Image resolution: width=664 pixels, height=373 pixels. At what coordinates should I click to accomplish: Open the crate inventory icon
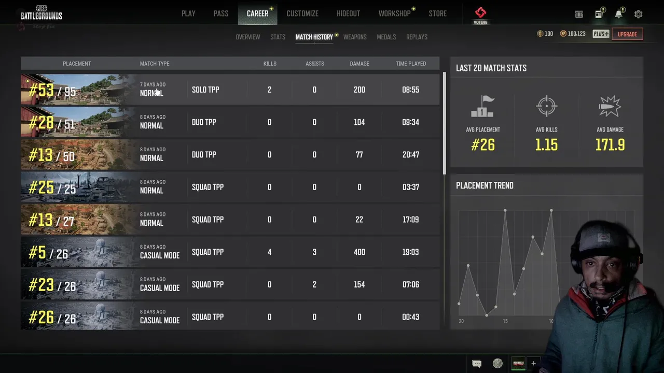tap(579, 15)
